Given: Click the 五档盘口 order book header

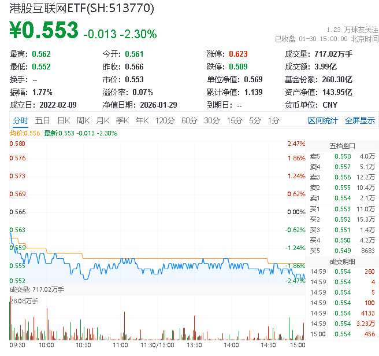Looking at the screenshot, I should pyautogui.click(x=343, y=145).
